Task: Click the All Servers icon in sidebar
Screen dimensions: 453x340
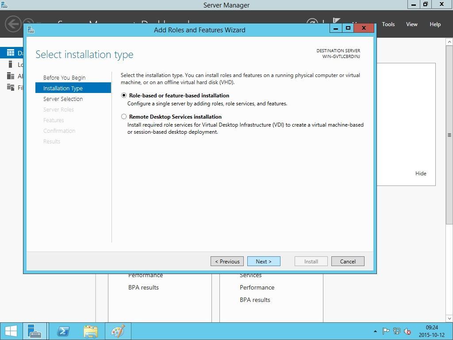Action: pos(11,76)
